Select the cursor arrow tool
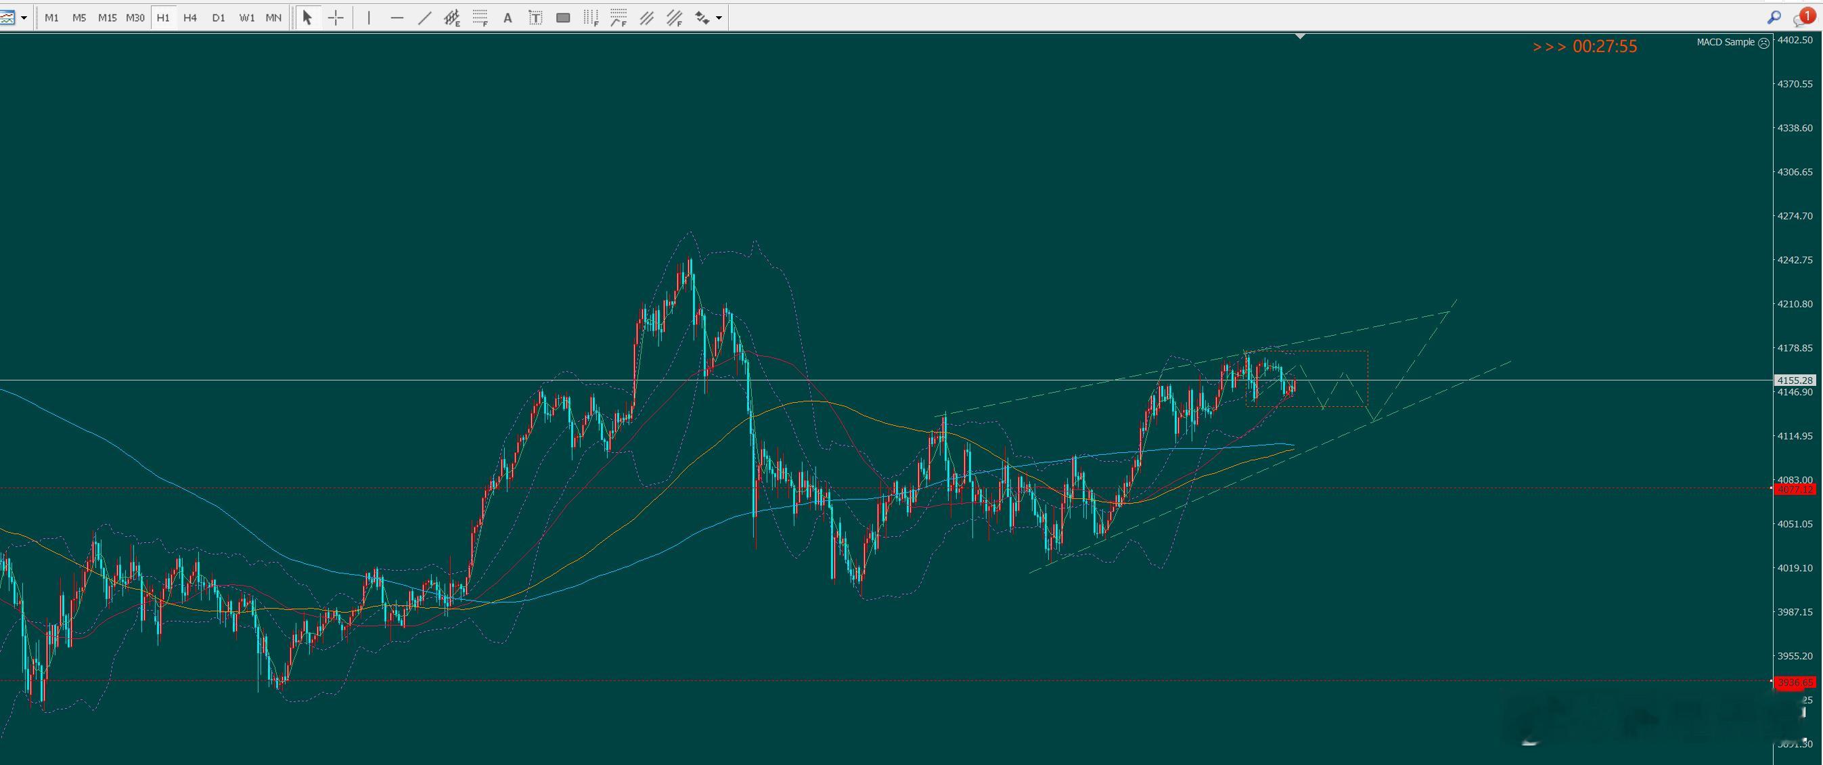 (x=307, y=18)
